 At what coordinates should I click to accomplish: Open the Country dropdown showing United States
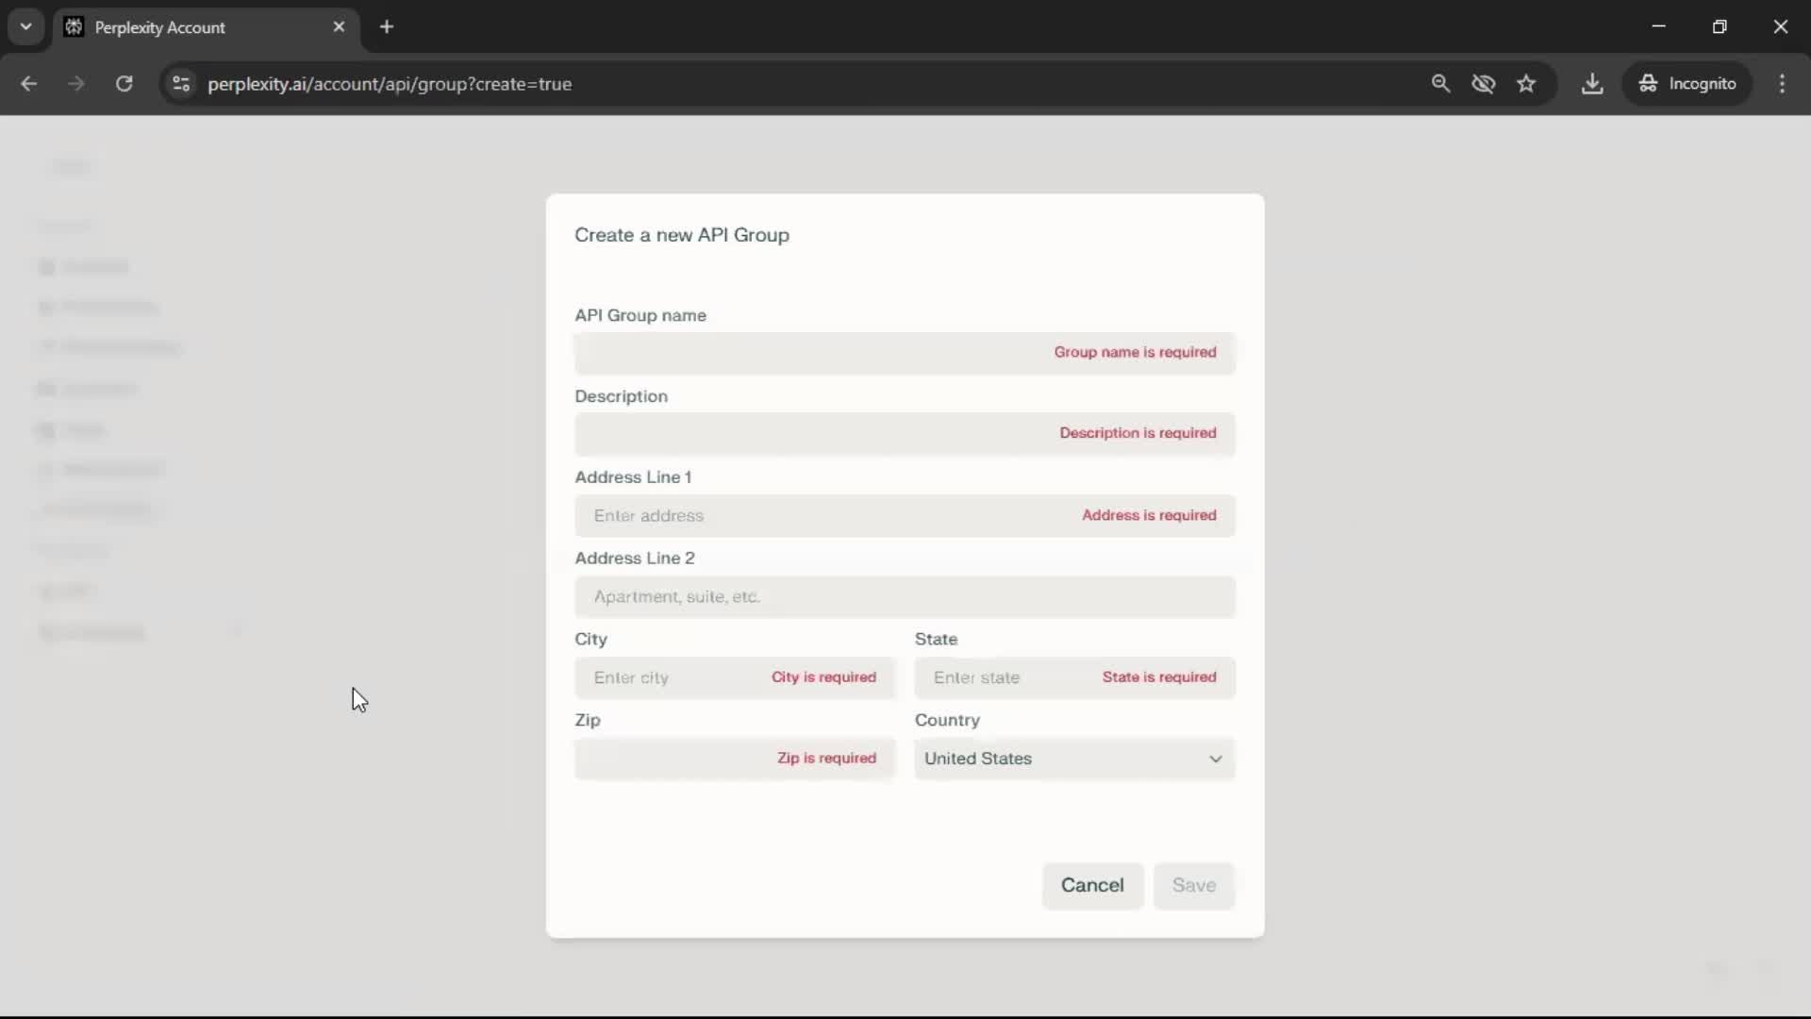(1073, 759)
